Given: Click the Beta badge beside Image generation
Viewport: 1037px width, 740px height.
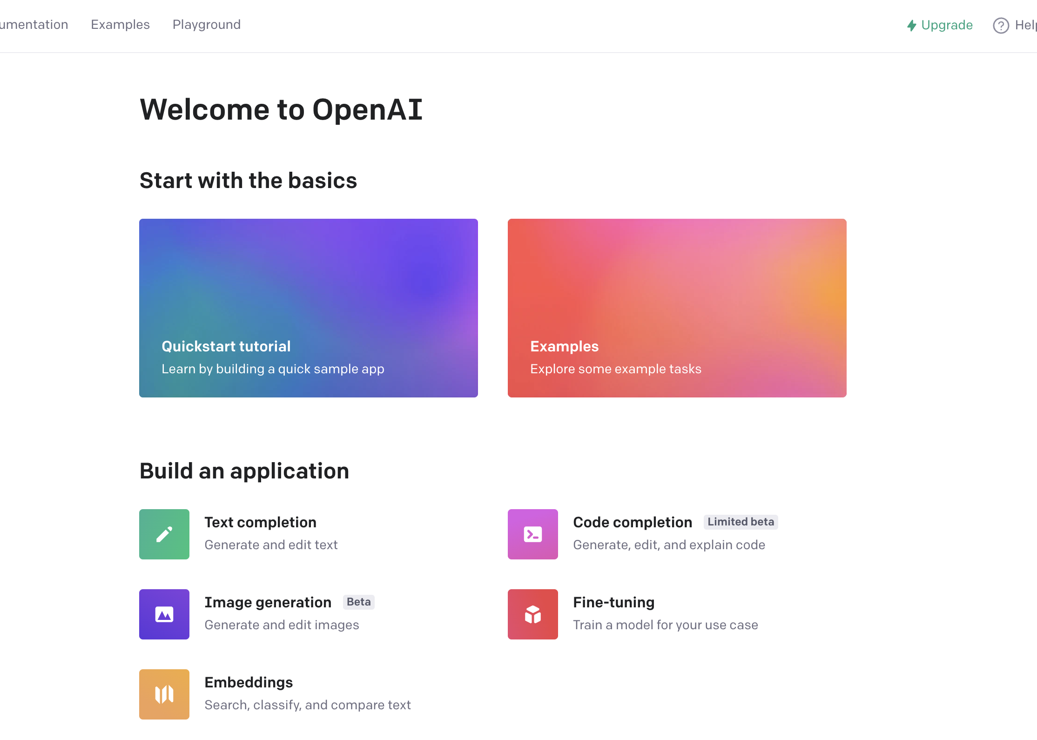Looking at the screenshot, I should (358, 602).
